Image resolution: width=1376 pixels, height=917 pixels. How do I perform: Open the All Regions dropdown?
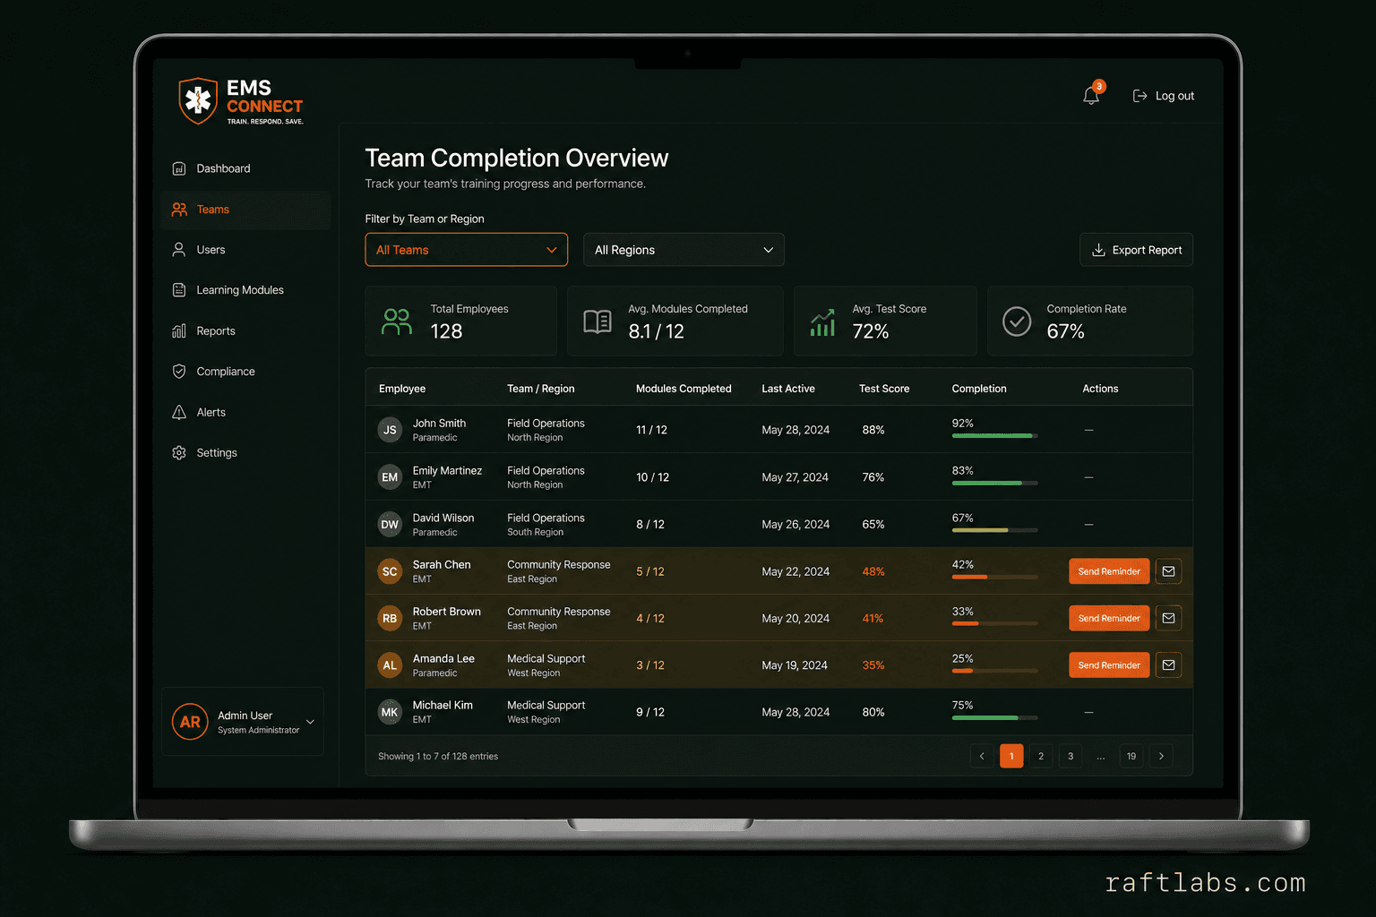(684, 250)
